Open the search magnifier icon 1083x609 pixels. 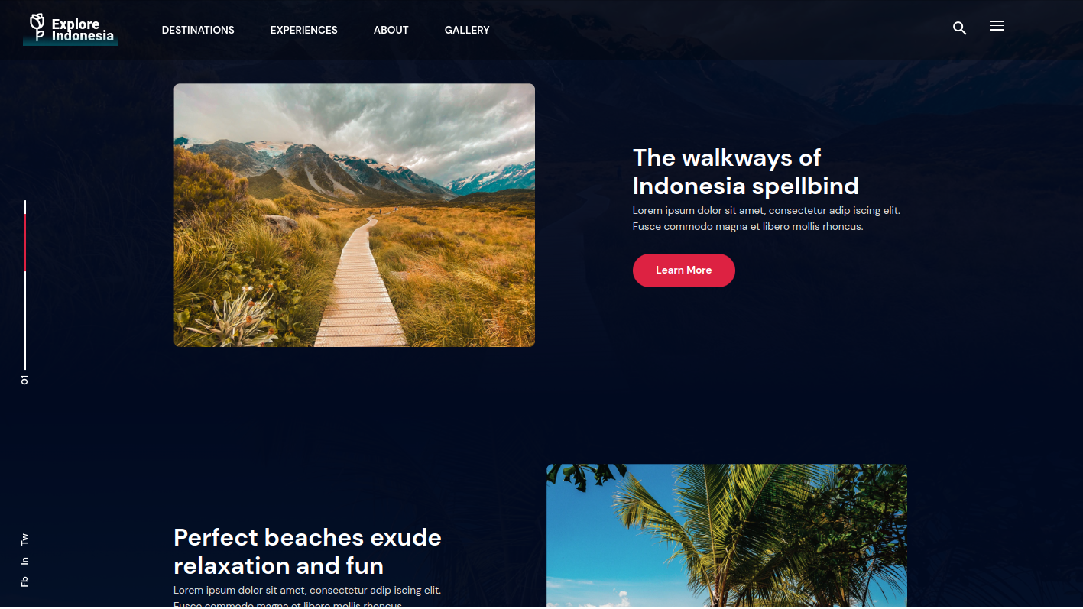click(x=960, y=28)
